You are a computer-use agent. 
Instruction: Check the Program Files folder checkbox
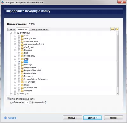pos(19,68)
